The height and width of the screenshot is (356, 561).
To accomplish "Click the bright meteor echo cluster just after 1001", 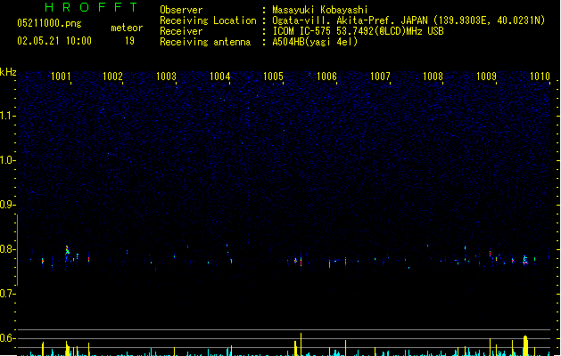I will tap(67, 251).
